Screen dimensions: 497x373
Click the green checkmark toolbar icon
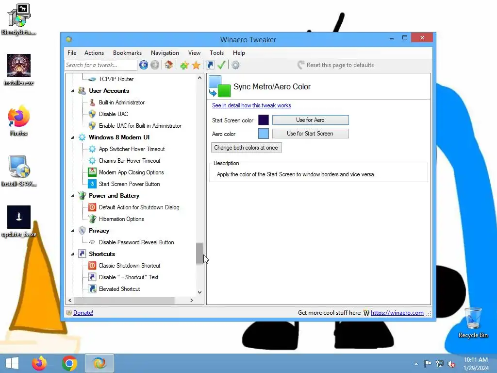[x=221, y=65]
